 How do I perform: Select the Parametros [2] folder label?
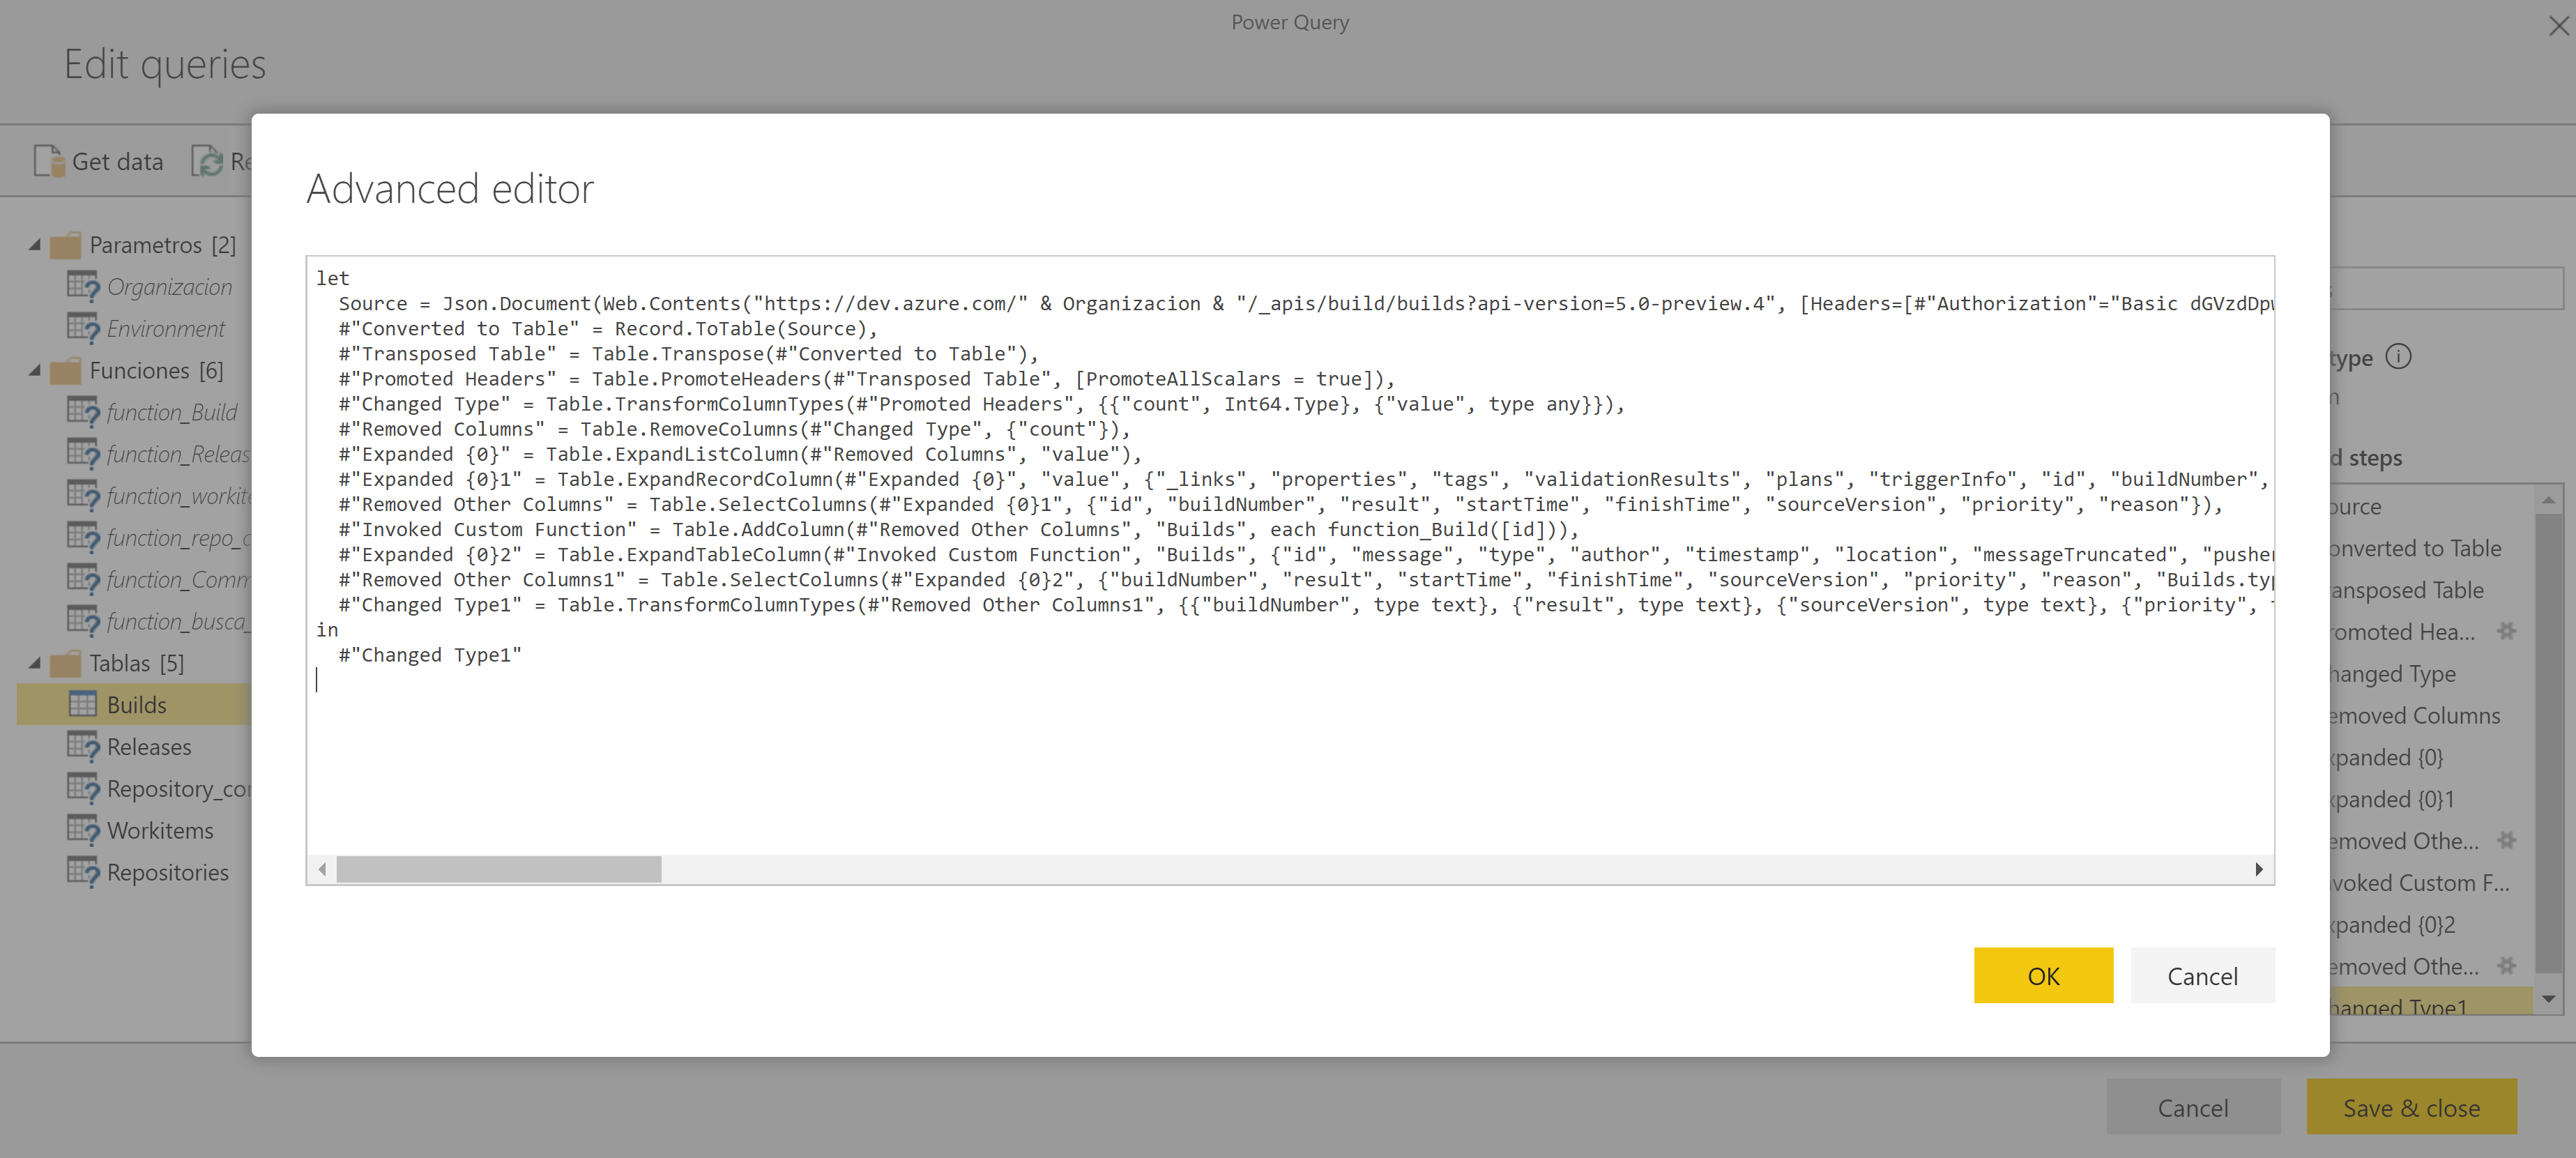tap(163, 245)
